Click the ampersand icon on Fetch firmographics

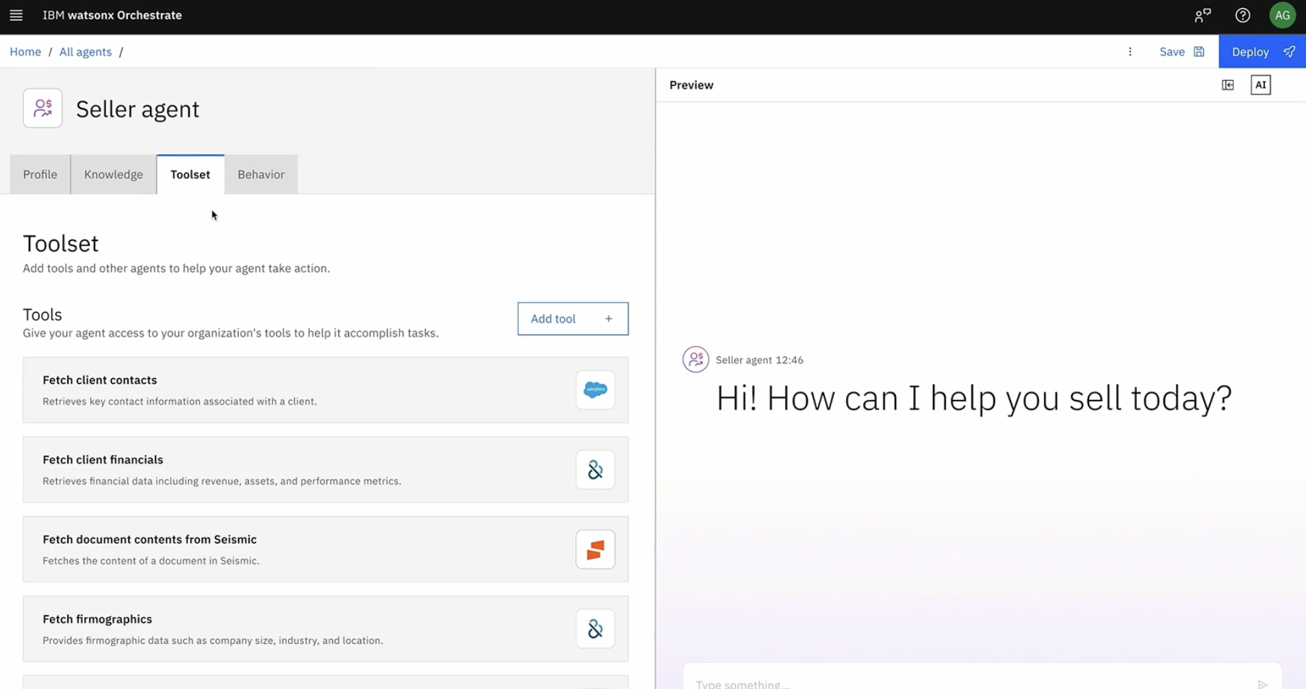595,629
